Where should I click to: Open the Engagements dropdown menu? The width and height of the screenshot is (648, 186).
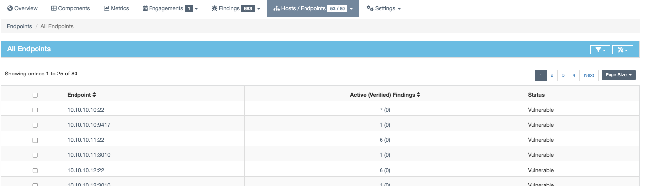[x=170, y=8]
